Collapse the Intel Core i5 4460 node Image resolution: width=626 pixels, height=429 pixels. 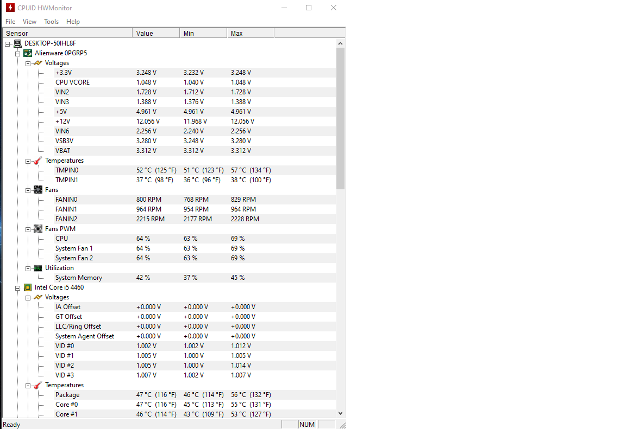pyautogui.click(x=17, y=288)
